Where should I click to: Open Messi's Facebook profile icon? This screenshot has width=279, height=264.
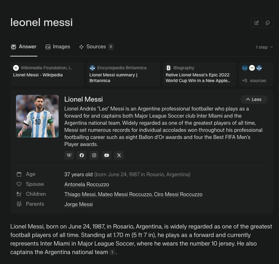(81, 155)
